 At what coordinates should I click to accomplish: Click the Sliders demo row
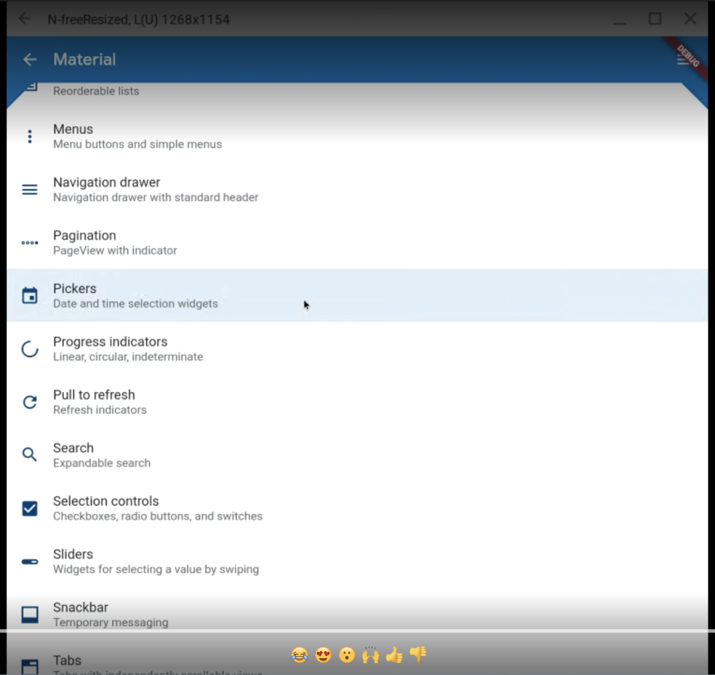click(x=169, y=561)
